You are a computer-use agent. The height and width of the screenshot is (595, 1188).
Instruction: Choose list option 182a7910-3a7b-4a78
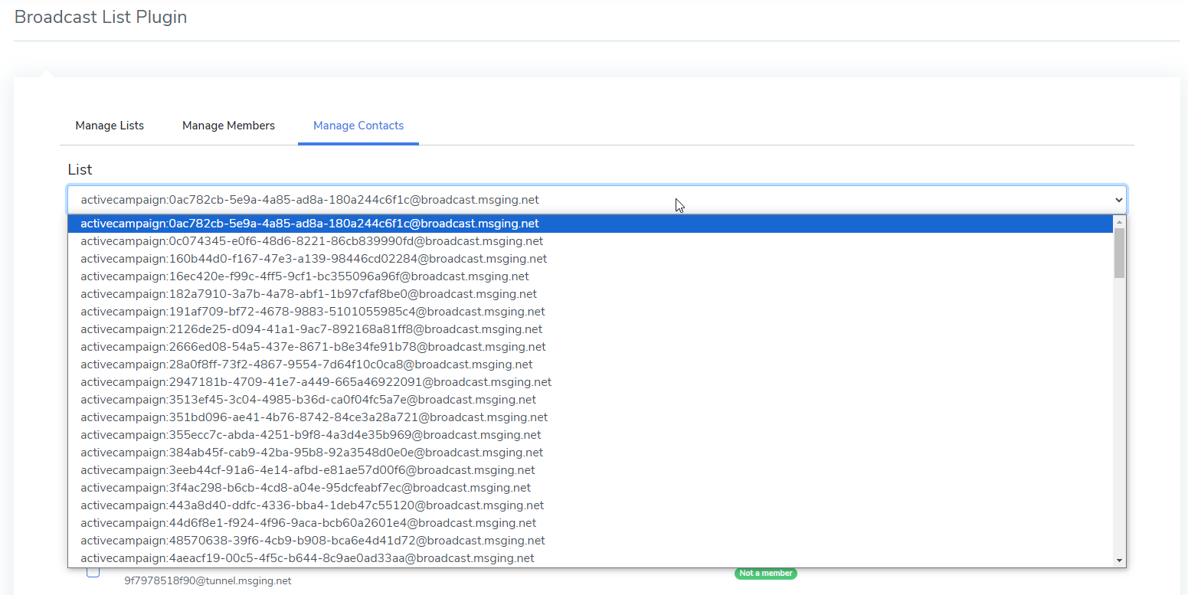click(590, 294)
